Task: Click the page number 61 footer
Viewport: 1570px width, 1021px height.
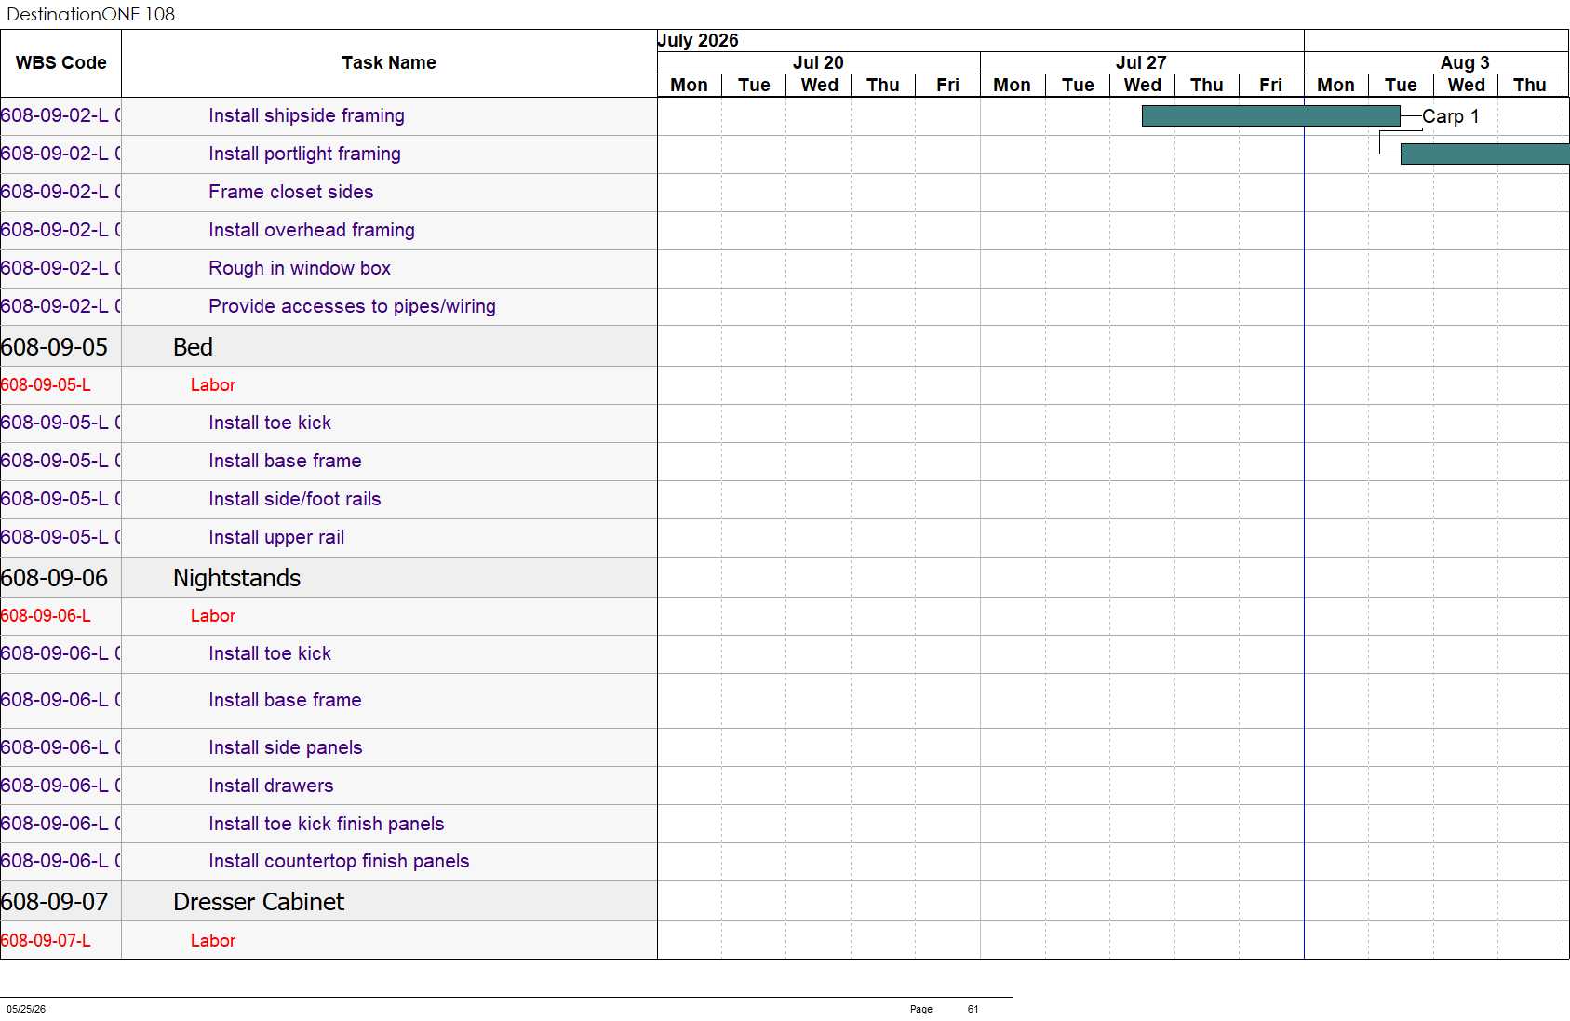Action: point(973,1009)
